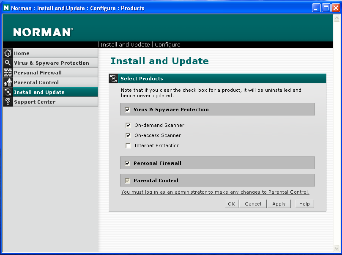The height and width of the screenshot is (255, 342).
Task: Click the OK button
Action: pyautogui.click(x=231, y=204)
